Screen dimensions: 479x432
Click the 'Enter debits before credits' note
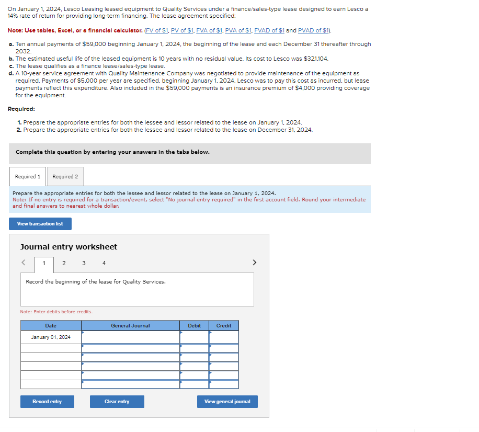click(56, 312)
